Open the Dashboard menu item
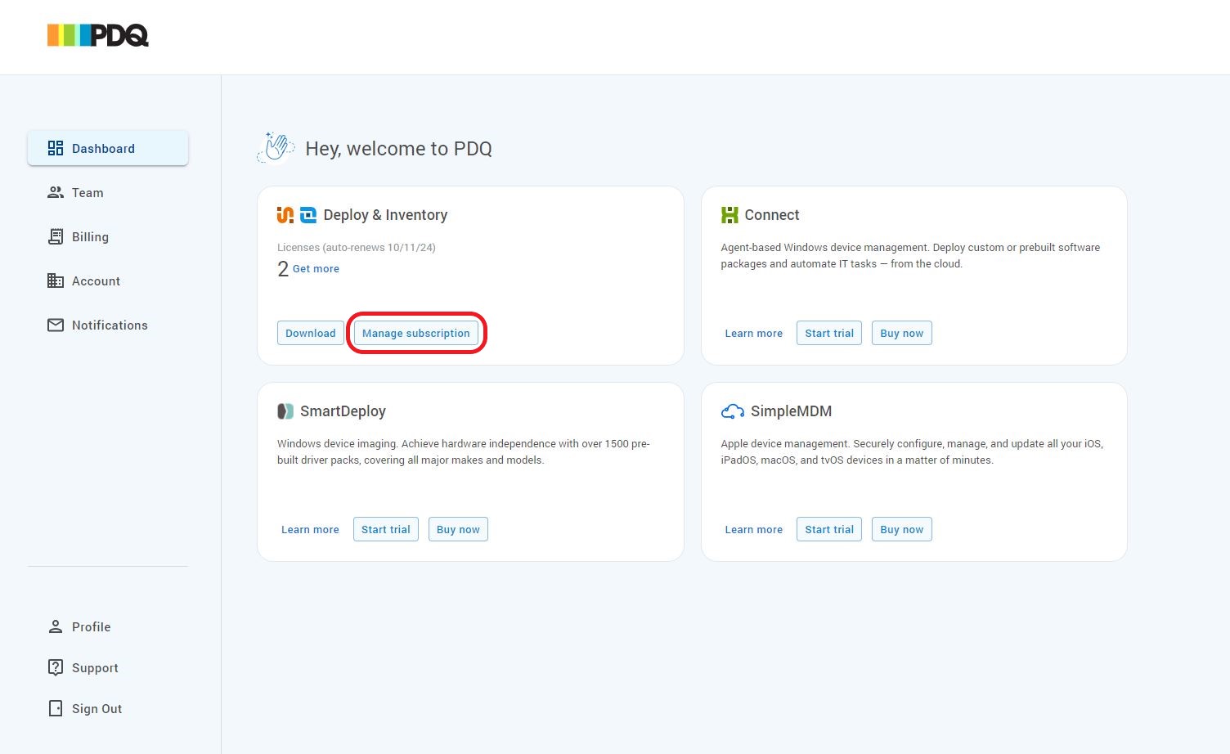The height and width of the screenshot is (754, 1230). (108, 148)
